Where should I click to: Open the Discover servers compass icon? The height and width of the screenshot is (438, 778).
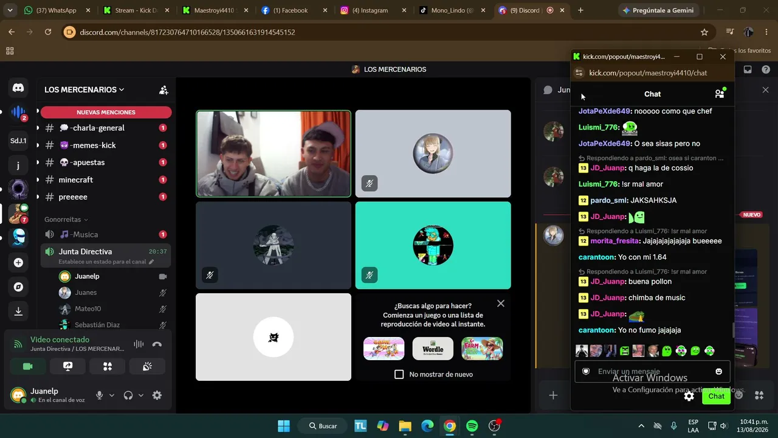[x=18, y=287]
